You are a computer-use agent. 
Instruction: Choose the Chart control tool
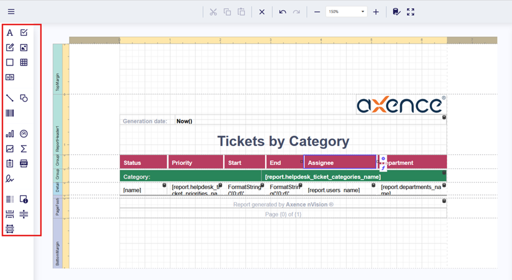10,134
